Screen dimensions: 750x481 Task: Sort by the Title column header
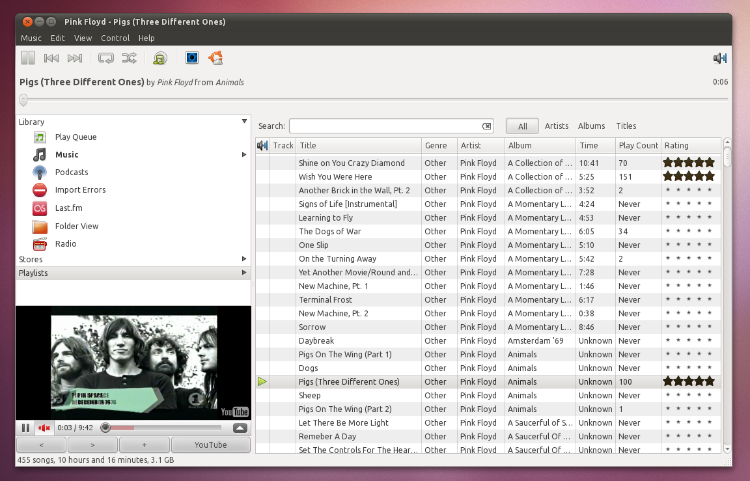359,145
